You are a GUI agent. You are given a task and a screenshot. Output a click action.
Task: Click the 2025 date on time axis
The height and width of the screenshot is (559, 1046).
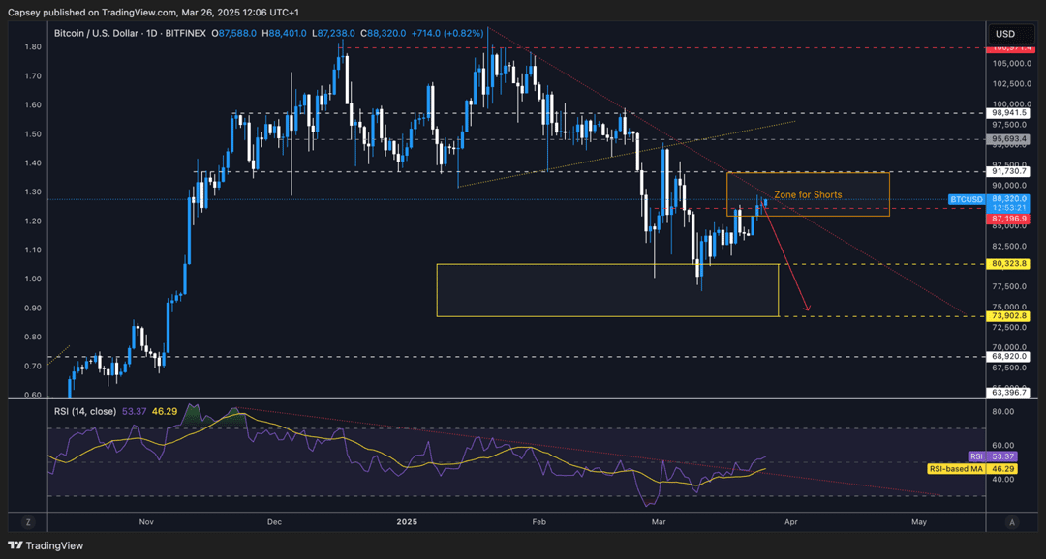pyautogui.click(x=406, y=522)
